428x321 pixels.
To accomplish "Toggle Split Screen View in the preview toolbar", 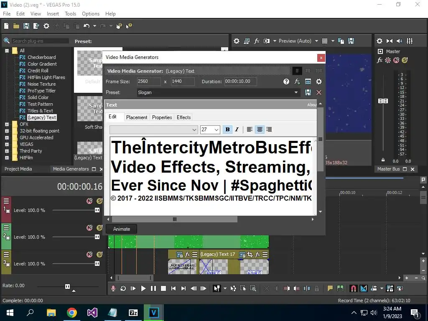I will click(x=266, y=41).
